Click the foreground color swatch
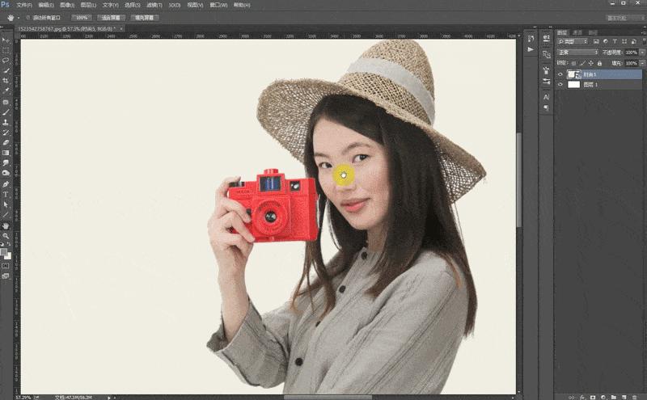Image resolution: width=647 pixels, height=400 pixels. (x=4, y=251)
